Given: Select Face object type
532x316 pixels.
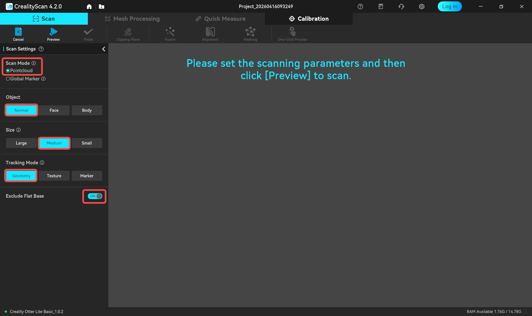Looking at the screenshot, I should (x=54, y=110).
